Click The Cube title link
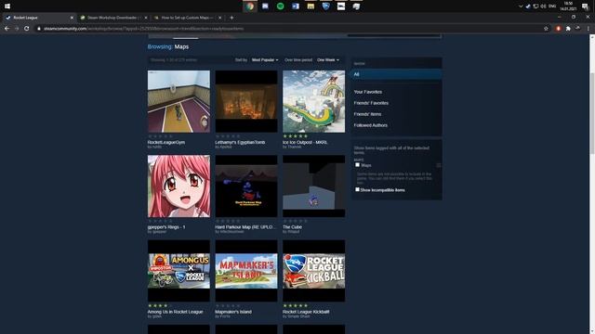This screenshot has height=334, width=595. (292, 227)
